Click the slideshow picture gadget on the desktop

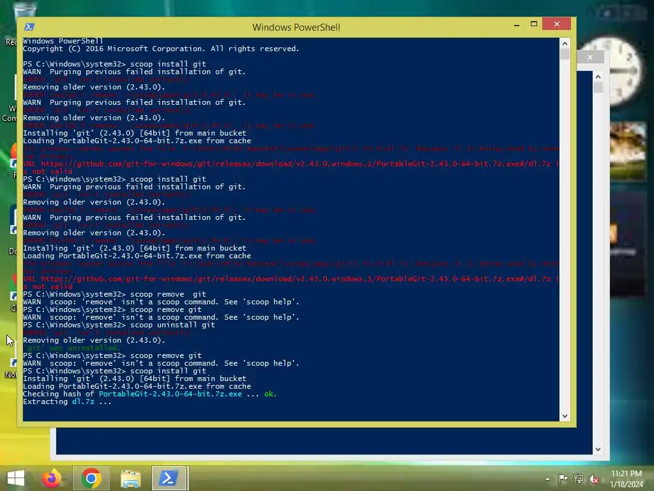point(628,151)
